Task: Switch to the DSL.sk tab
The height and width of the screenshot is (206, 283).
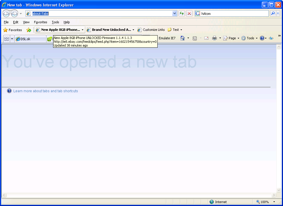Action: click(x=30, y=39)
